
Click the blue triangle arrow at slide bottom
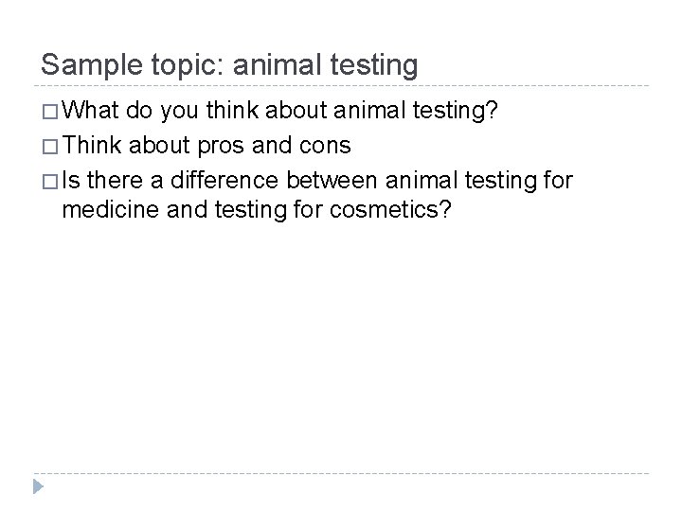[x=38, y=487]
